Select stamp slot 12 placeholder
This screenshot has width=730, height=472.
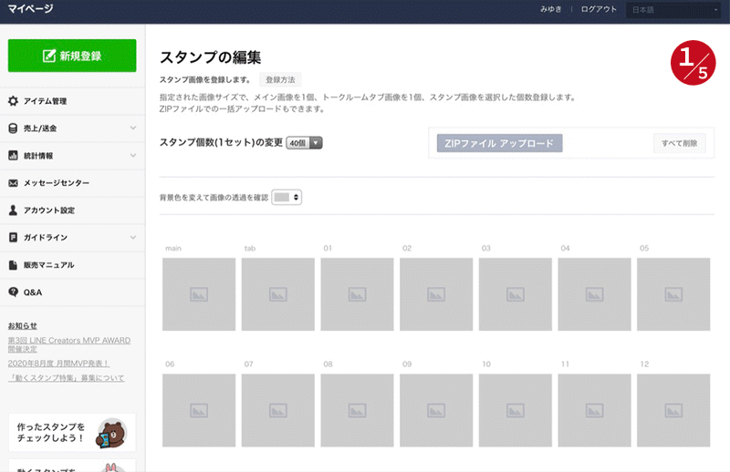coord(673,410)
